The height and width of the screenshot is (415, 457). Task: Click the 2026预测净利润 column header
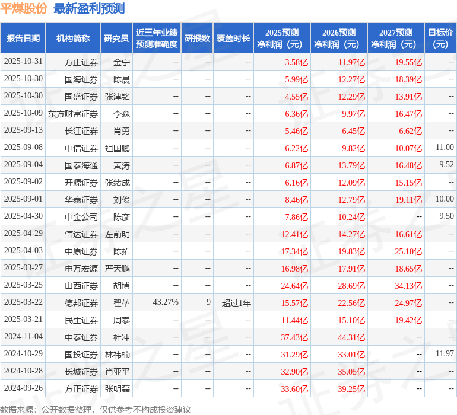coord(338,38)
